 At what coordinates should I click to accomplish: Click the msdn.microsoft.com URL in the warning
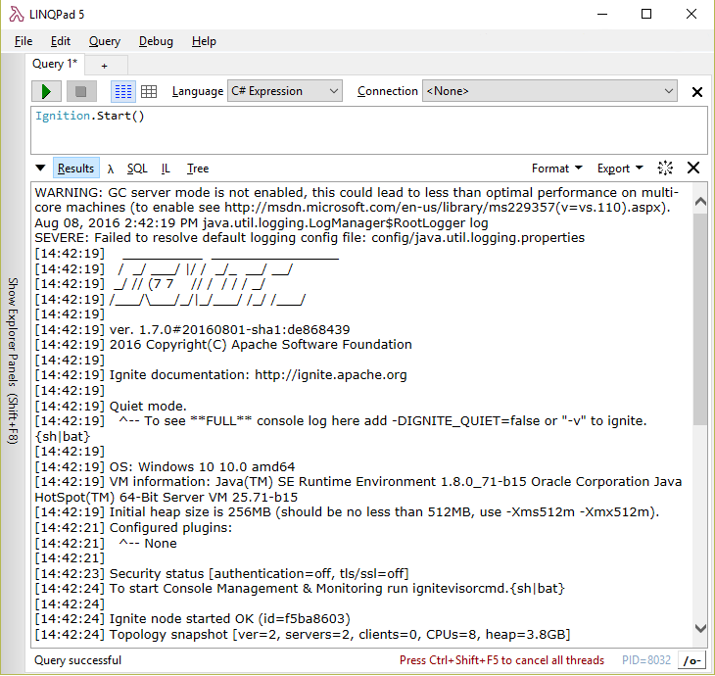click(446, 208)
